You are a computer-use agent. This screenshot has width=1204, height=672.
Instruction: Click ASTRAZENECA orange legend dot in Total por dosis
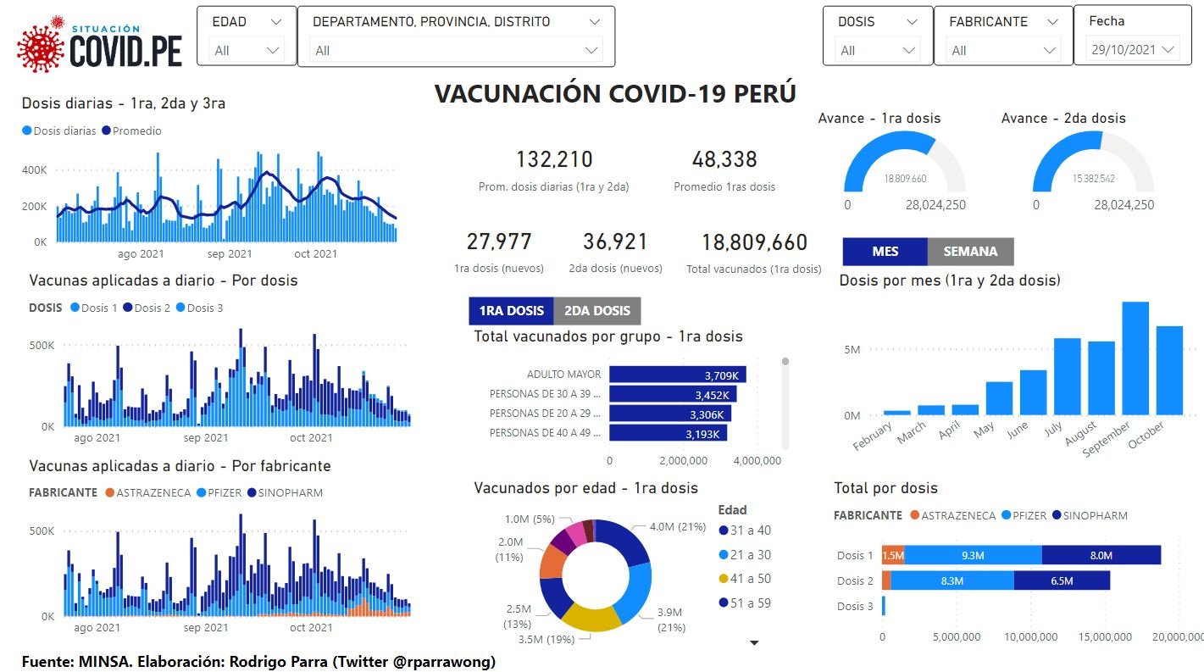pyautogui.click(x=913, y=515)
